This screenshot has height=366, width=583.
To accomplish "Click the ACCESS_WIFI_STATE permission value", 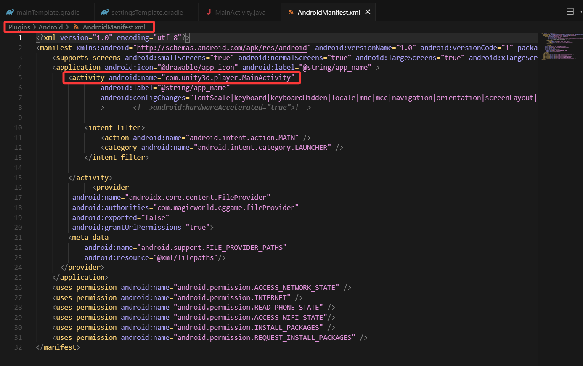I will (x=250, y=317).
